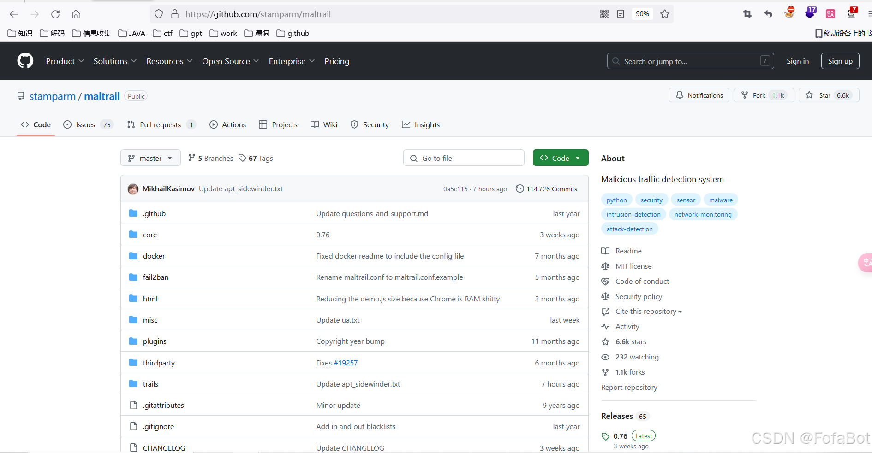
Task: Focus the Search or jump to field
Action: pyautogui.click(x=690, y=61)
